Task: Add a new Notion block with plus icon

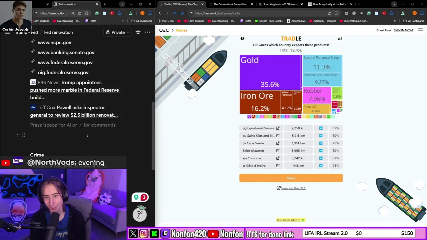Action: pyautogui.click(x=17, y=135)
